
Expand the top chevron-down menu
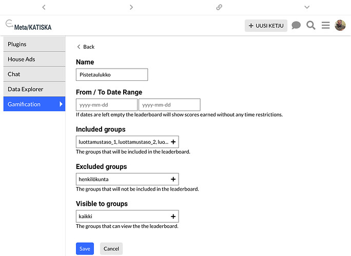point(307,7)
